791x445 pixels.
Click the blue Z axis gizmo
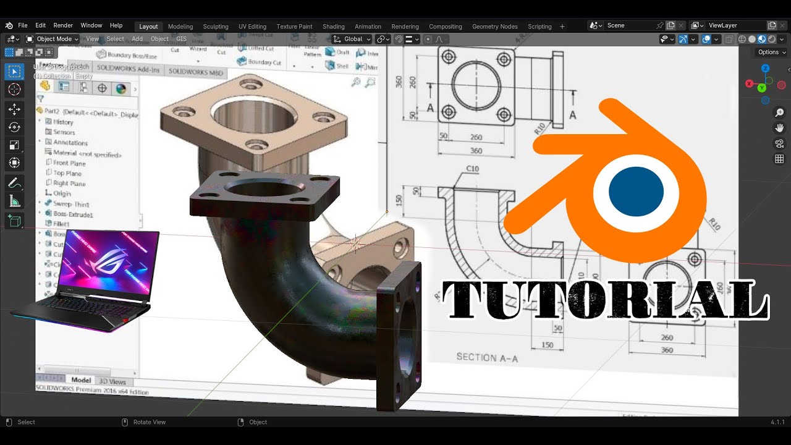pos(765,69)
